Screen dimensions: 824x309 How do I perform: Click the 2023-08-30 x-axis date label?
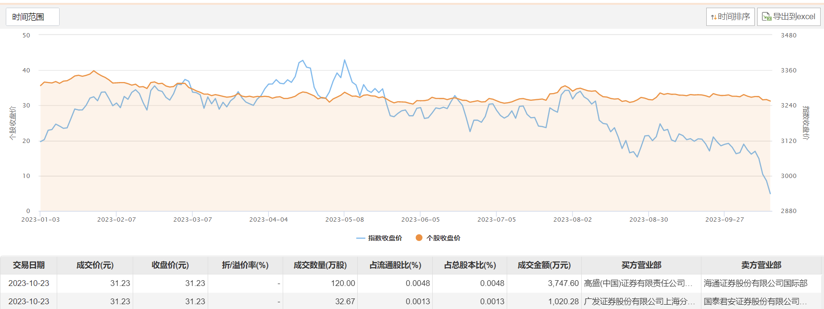(649, 220)
